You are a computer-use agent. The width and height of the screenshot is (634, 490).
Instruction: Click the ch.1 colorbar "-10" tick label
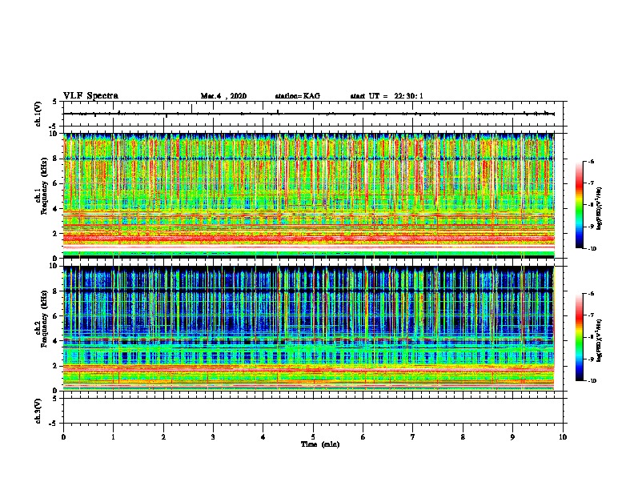pyautogui.click(x=592, y=249)
